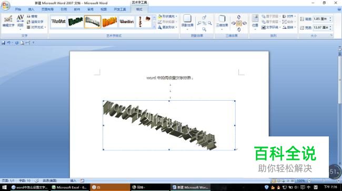Click Insert mode (插入) in status bar
342x191 pixels.
click(x=73, y=181)
